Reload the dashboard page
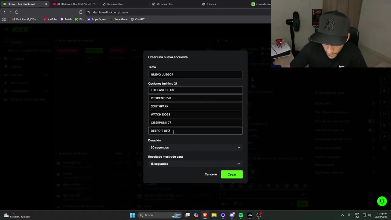The height and width of the screenshot is (220, 391). point(16,12)
